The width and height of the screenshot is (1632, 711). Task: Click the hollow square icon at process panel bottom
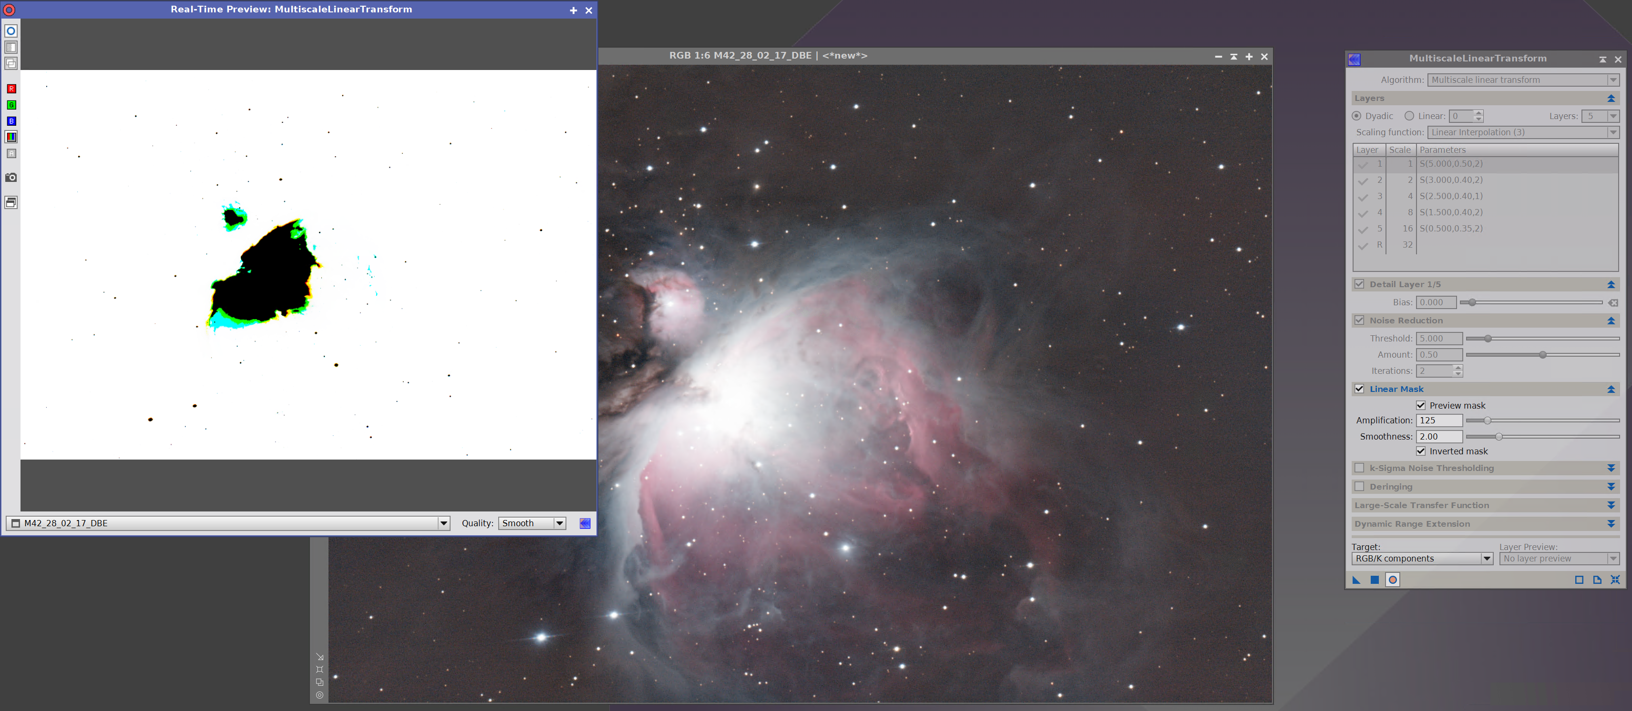tap(1579, 580)
